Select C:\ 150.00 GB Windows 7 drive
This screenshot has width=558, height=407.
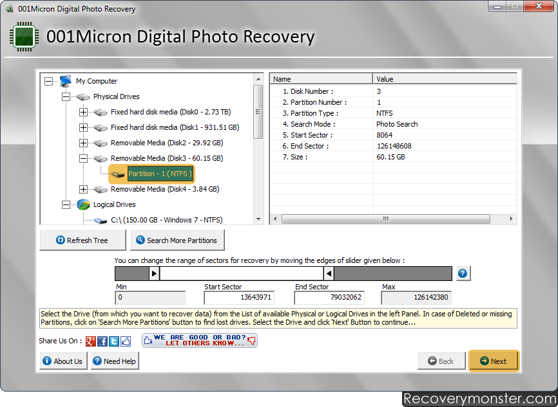[166, 220]
